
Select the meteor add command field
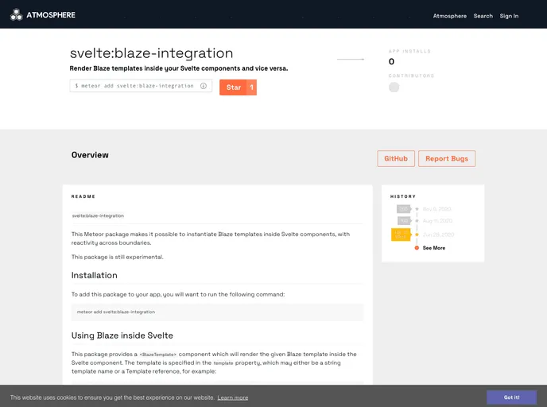141,86
